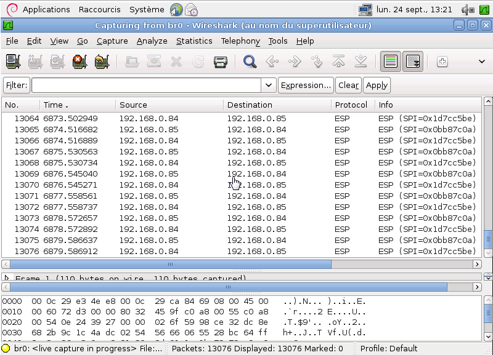The height and width of the screenshot is (355, 493).
Task: Open the GNOME Applications menu
Action: [x=46, y=9]
